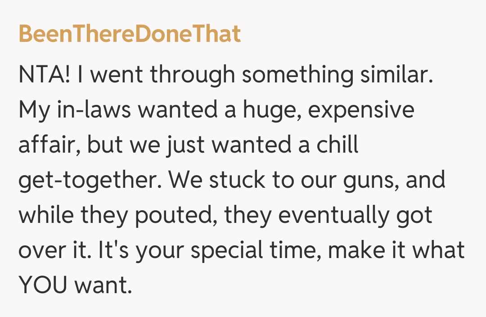Image resolution: width=486 pixels, height=317 pixels.
Task: Click the word "affair" in the comment
Action: [48, 145]
